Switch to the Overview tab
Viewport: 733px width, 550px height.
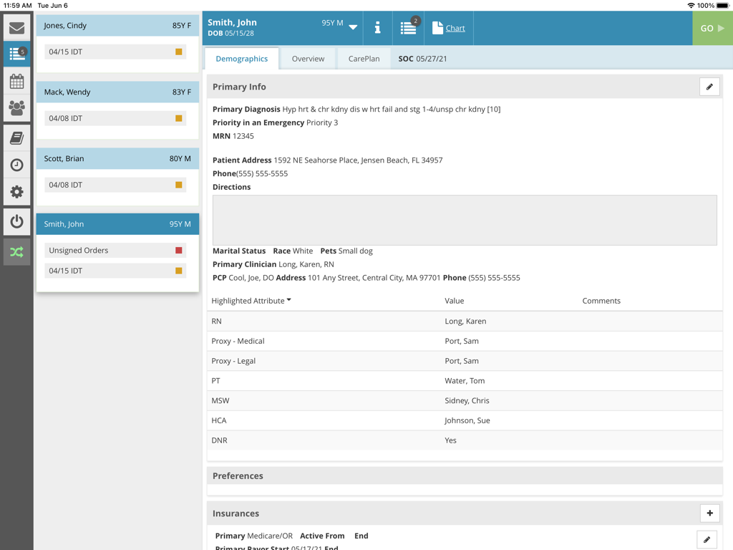point(308,59)
